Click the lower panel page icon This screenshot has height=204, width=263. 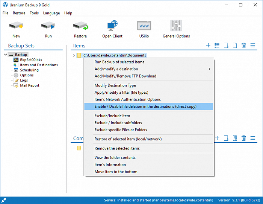tap(226, 138)
